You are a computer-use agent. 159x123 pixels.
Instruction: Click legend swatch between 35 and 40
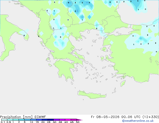tap(62, 120)
